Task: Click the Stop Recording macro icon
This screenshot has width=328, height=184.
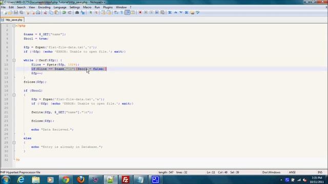Action: pos(146,12)
